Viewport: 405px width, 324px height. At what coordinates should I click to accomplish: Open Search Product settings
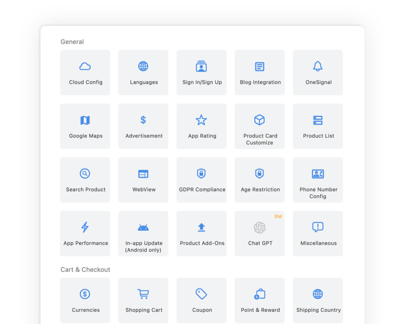(85, 180)
